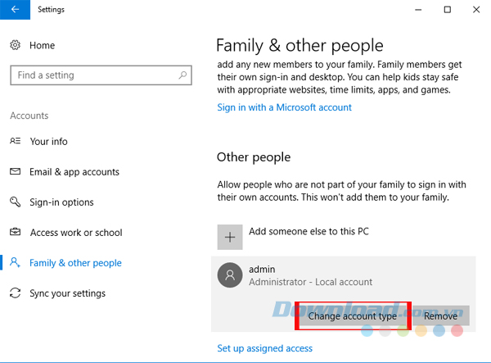Click the Your info icon
Viewport: 491px width, 363px height.
pyautogui.click(x=16, y=142)
